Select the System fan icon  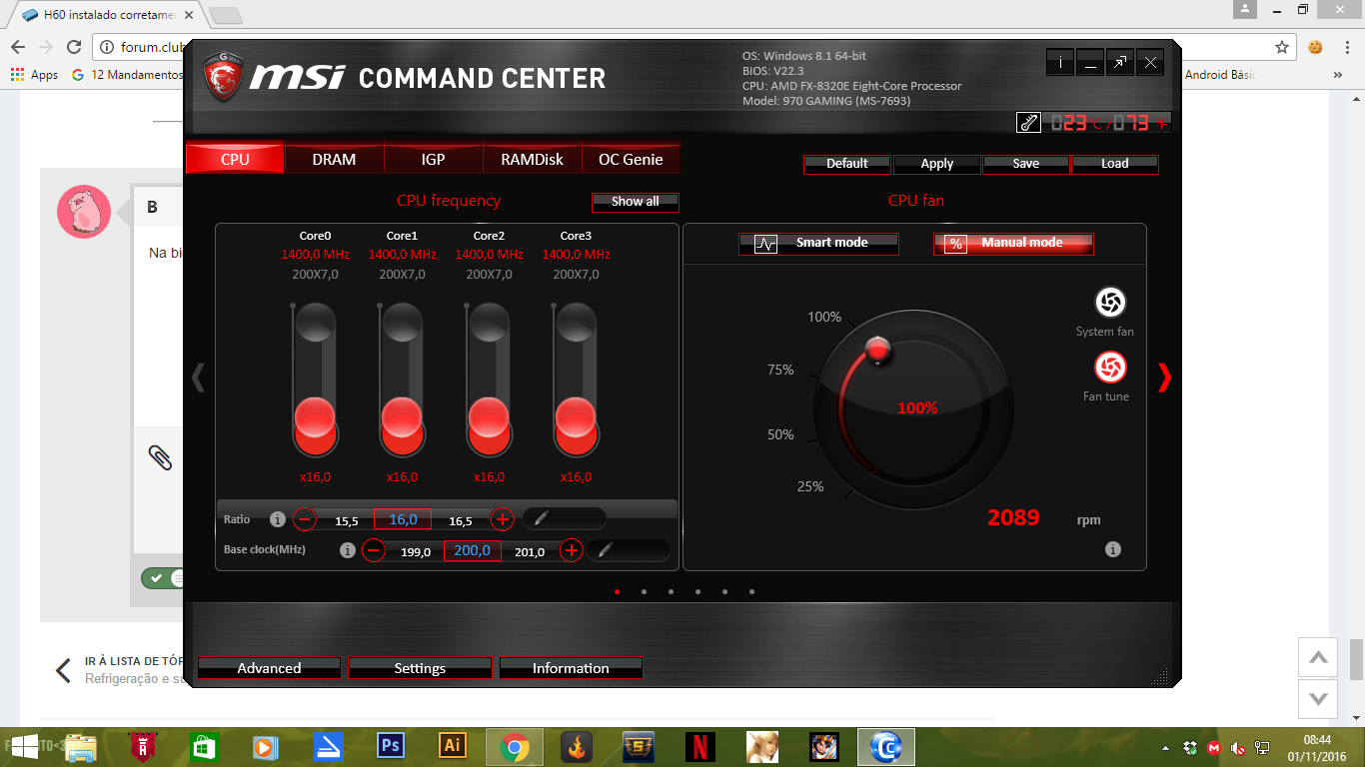1110,302
